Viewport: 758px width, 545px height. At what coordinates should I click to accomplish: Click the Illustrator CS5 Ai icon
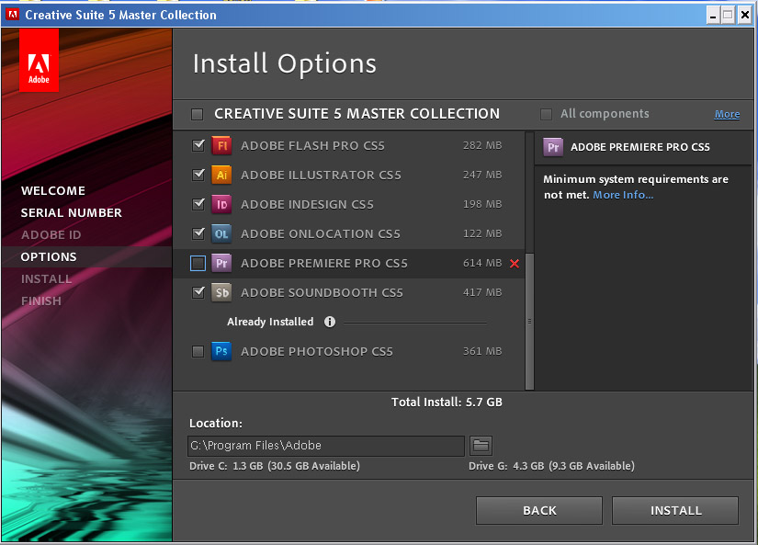pos(222,175)
